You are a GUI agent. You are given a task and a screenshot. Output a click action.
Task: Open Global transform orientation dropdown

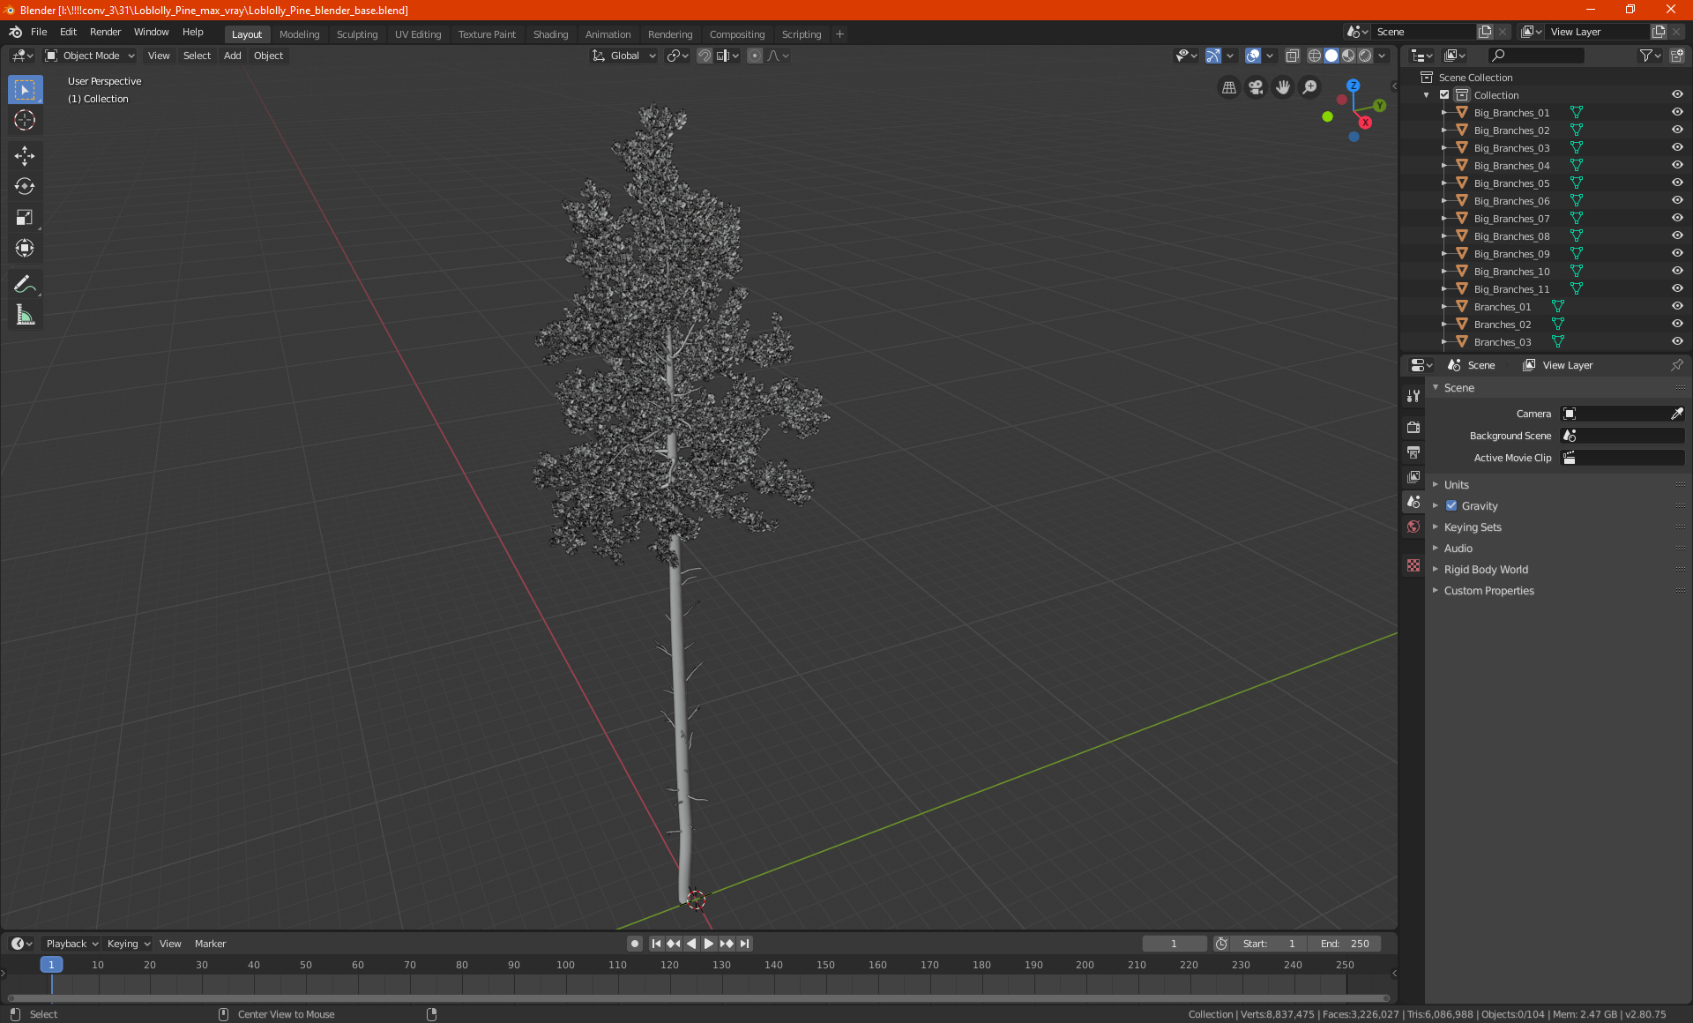coord(624,56)
